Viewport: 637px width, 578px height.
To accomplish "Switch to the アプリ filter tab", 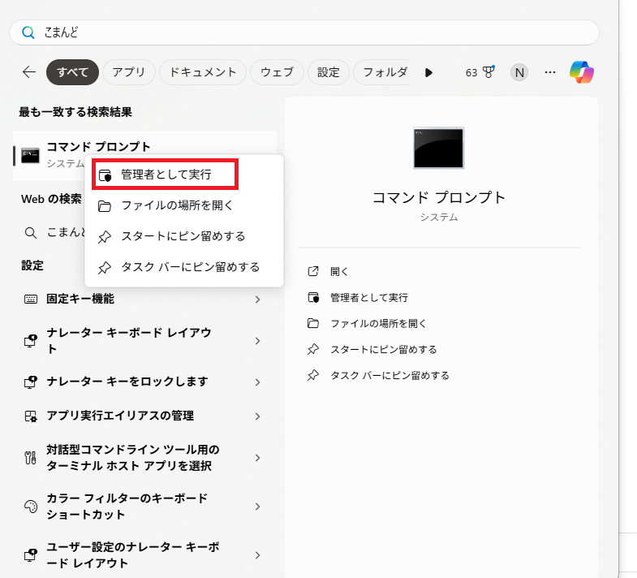I will 128,72.
